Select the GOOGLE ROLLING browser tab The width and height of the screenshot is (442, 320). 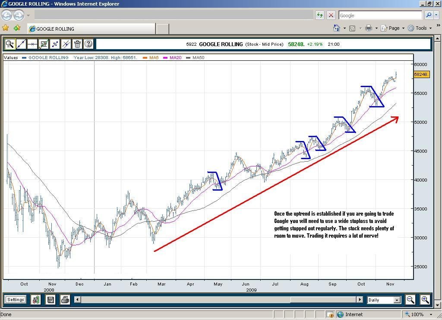(92, 29)
